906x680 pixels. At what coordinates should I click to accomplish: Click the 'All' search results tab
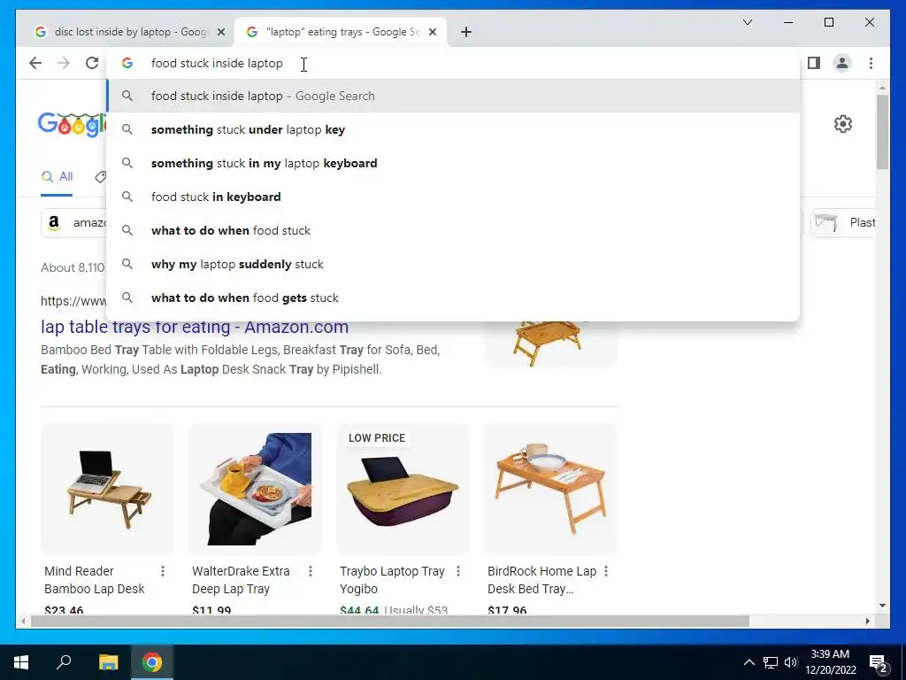coord(58,177)
